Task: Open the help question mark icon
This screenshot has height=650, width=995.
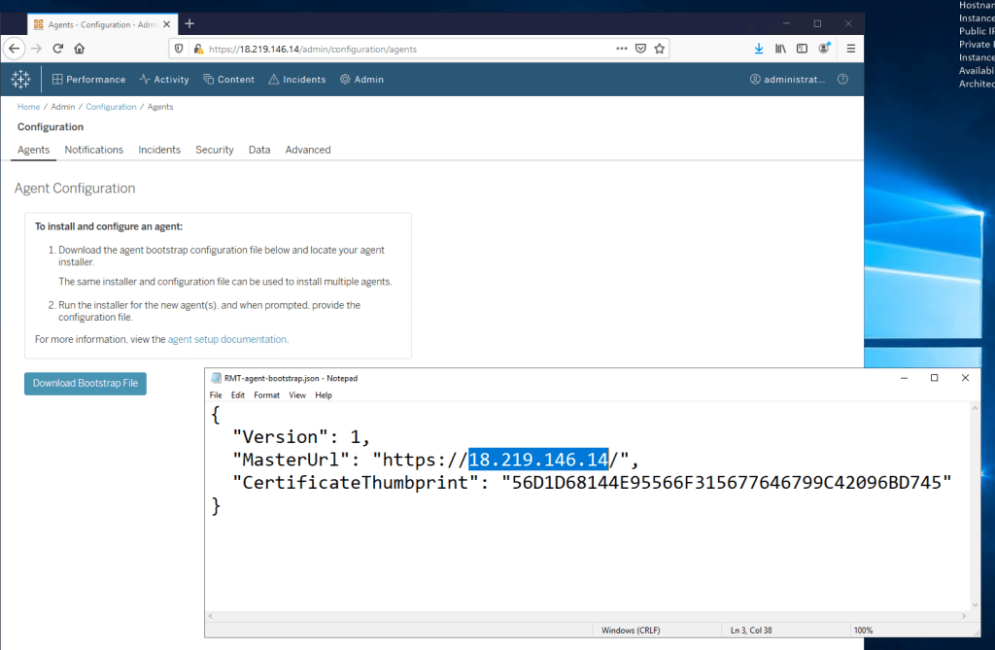Action: point(842,80)
